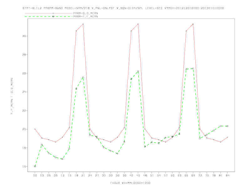Select the green circle data point at hour 36
The height and width of the screenshot is (191, 248).
[x=117, y=154]
